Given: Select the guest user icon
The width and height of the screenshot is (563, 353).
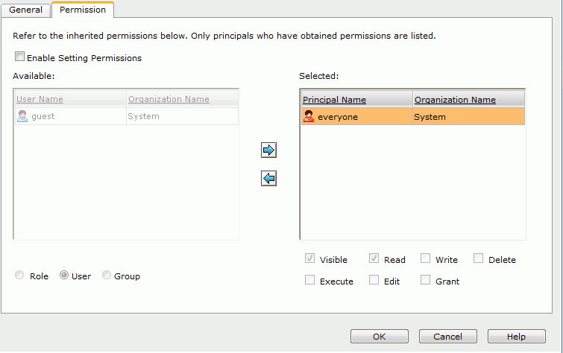Looking at the screenshot, I should (x=22, y=116).
